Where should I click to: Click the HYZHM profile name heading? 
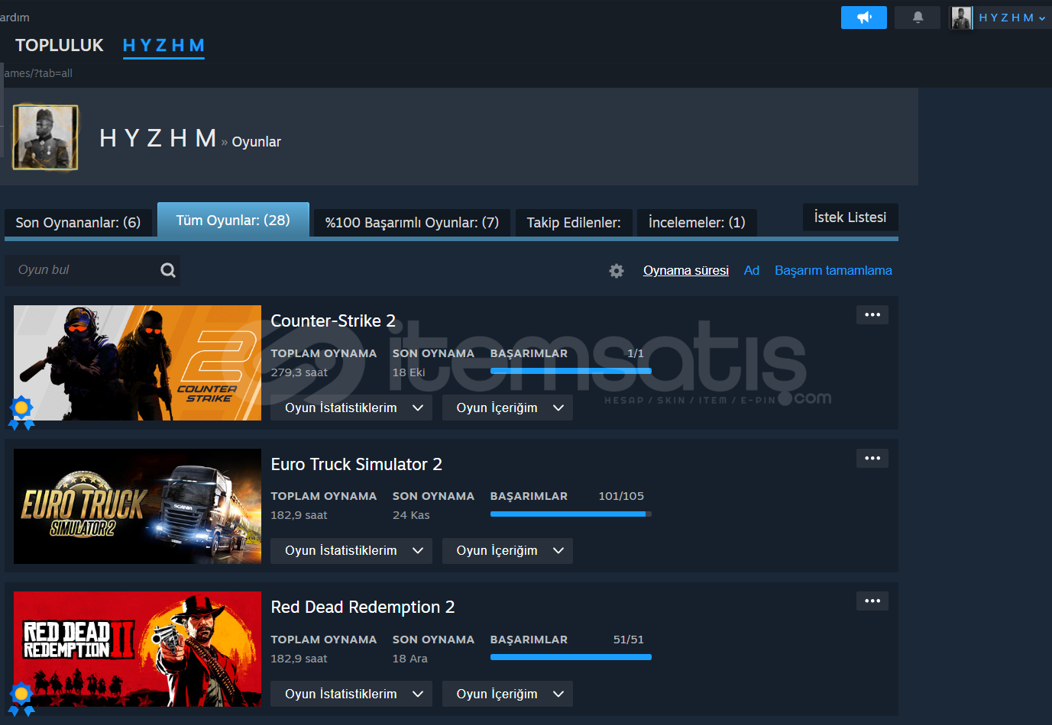click(158, 138)
